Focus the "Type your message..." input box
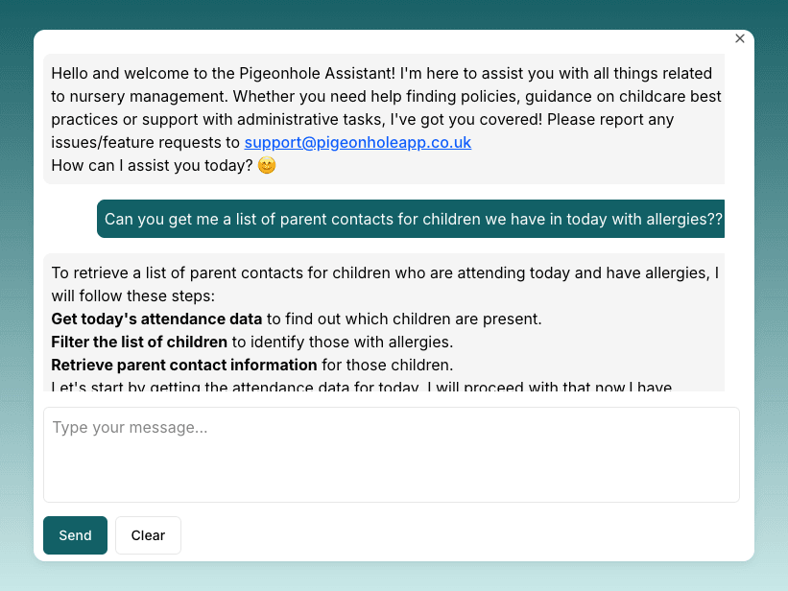The height and width of the screenshot is (591, 788). 391,454
